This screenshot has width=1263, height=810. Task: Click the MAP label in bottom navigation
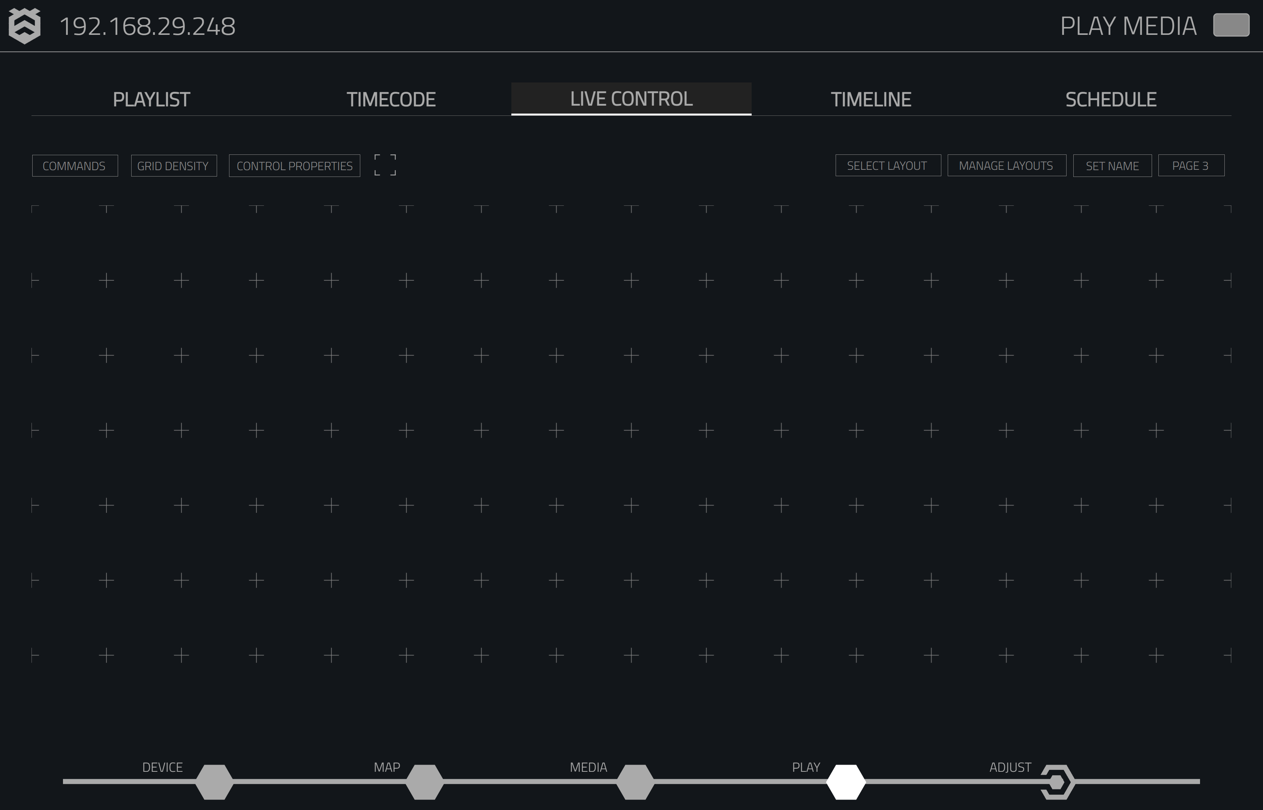[x=387, y=767]
